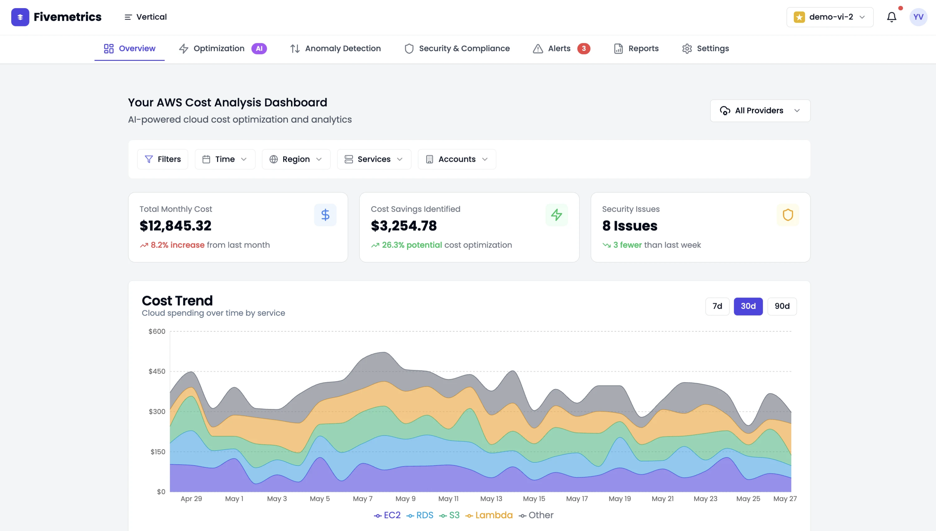Click the Filters funnel icon
The height and width of the screenshot is (531, 936).
click(x=149, y=159)
